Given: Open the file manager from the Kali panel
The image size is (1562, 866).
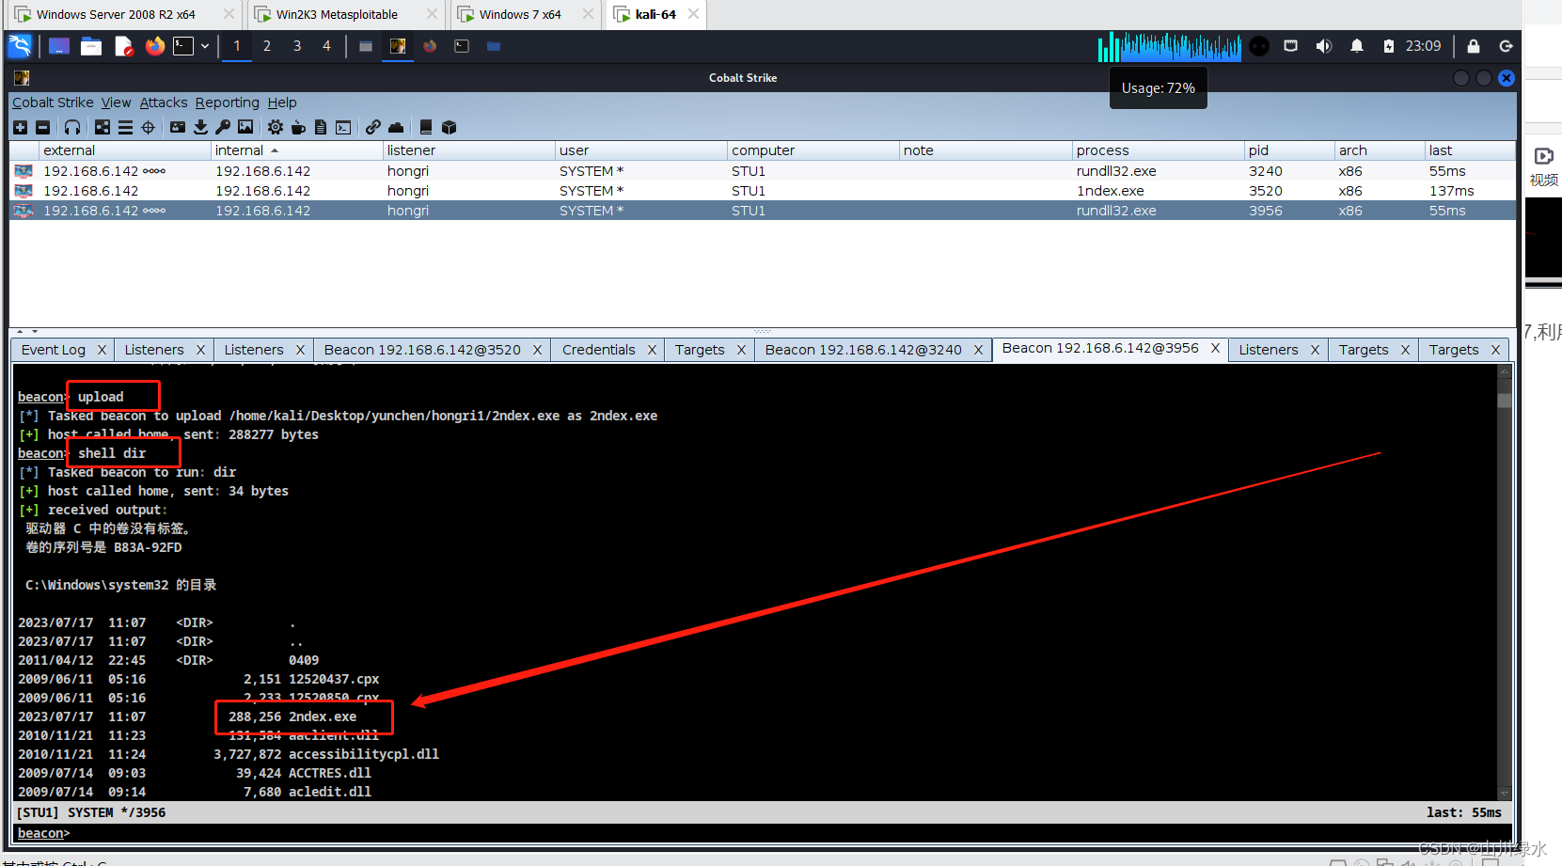Looking at the screenshot, I should point(91,46).
